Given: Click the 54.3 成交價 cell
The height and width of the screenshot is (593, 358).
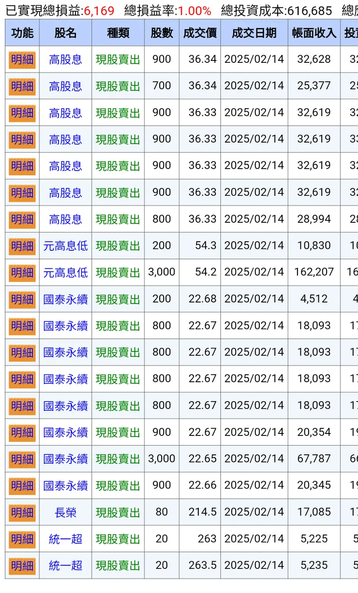Looking at the screenshot, I should (200, 246).
